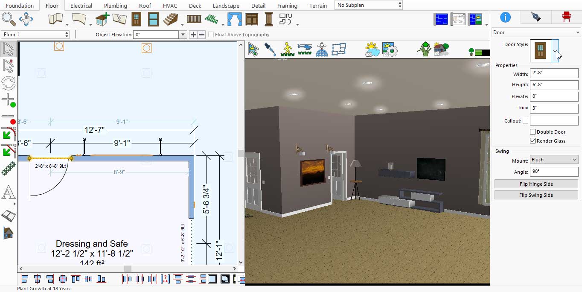Viewport: 582px width, 292px height.
Task: Open the red chair furnishings tab
Action: coord(566,17)
